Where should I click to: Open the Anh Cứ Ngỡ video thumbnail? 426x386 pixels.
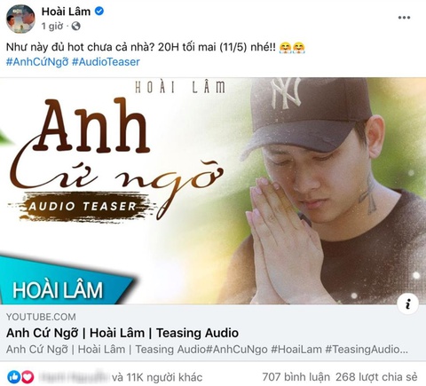(x=213, y=191)
